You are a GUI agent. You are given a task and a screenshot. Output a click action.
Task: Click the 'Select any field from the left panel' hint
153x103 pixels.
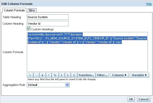point(62,79)
